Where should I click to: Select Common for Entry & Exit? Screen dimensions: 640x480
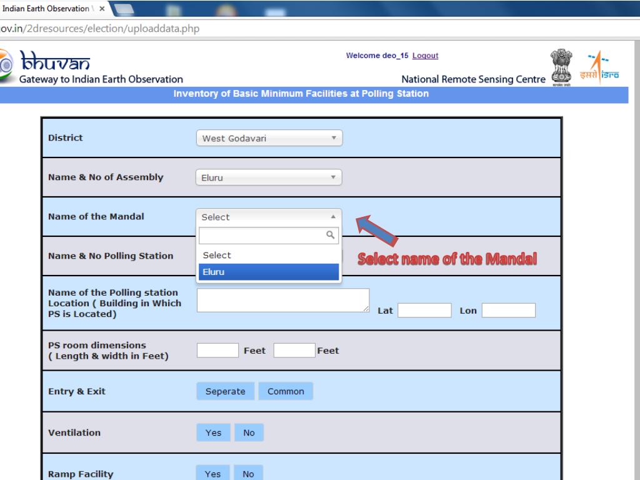286,391
